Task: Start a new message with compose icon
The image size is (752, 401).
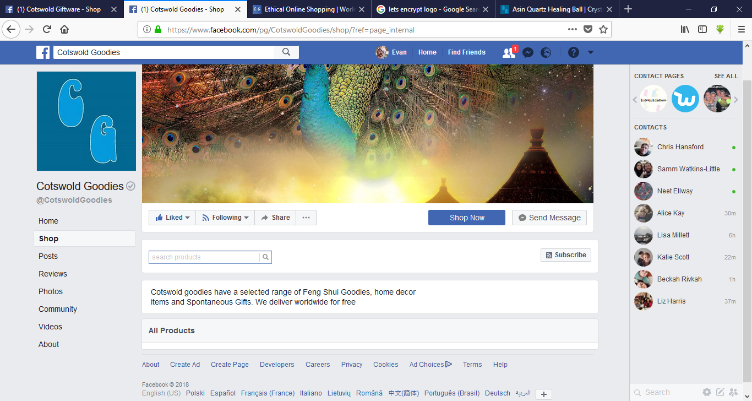Action: [x=720, y=392]
